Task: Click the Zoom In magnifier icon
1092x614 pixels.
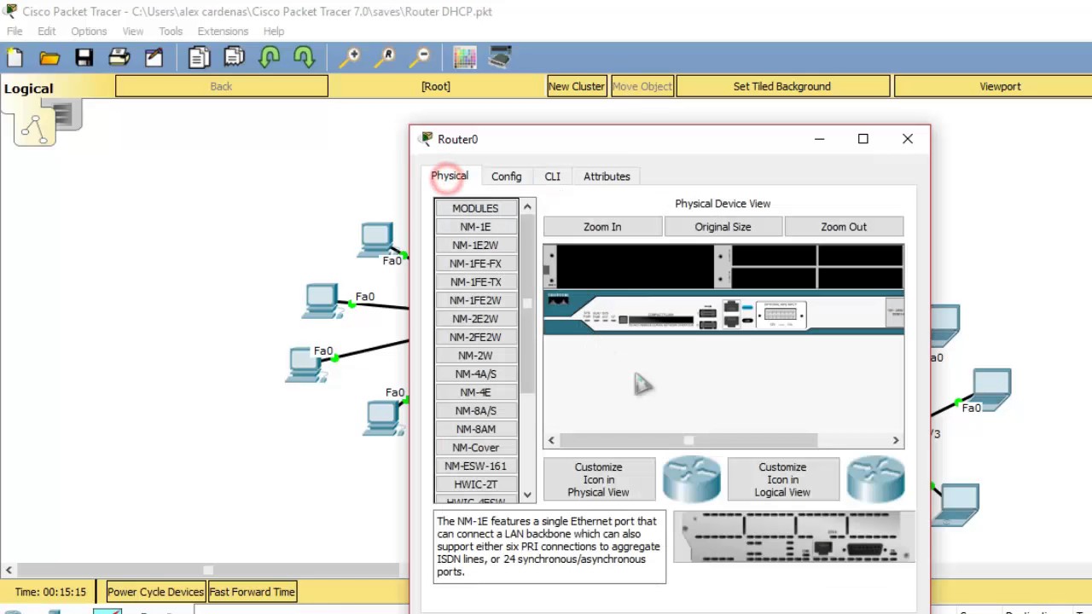Action: click(350, 57)
